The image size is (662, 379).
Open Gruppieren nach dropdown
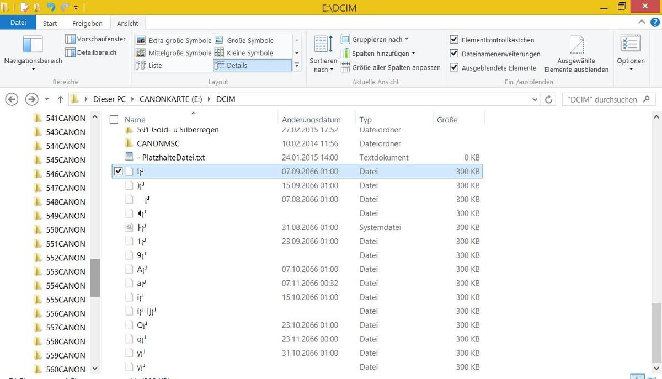375,40
